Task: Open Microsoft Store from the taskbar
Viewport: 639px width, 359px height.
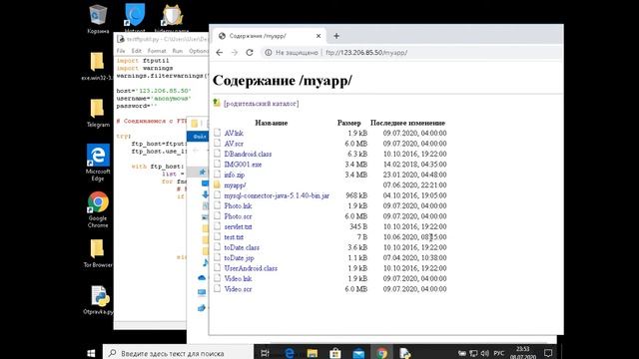Action: pos(335,353)
